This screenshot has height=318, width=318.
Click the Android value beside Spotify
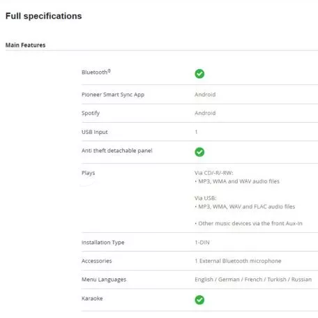205,113
